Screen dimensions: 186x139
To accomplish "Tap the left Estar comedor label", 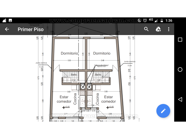I will point(64,99).
